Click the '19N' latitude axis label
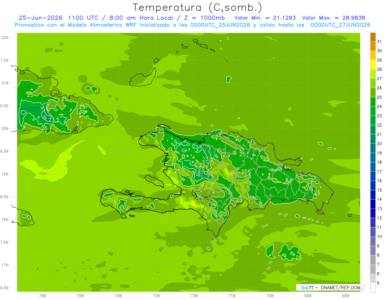This screenshot has height=300, width=388. 5,174
